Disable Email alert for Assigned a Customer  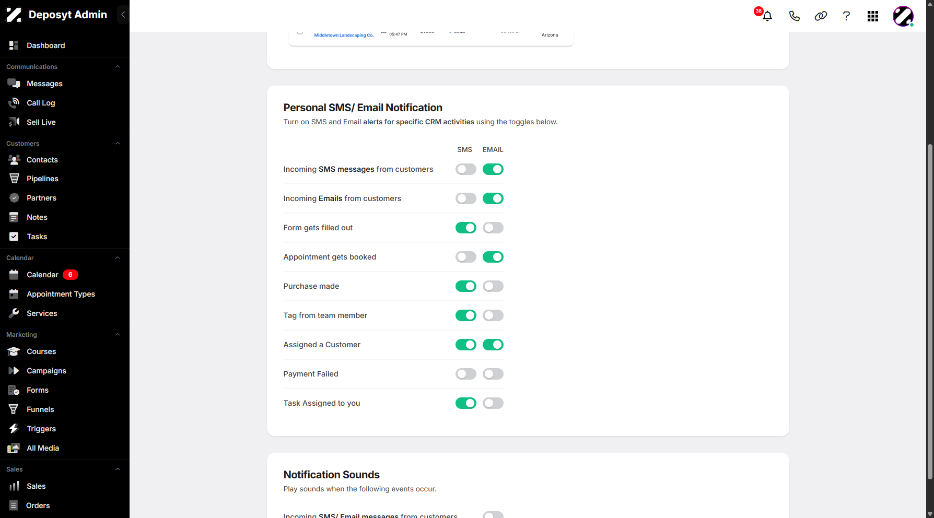(x=493, y=345)
